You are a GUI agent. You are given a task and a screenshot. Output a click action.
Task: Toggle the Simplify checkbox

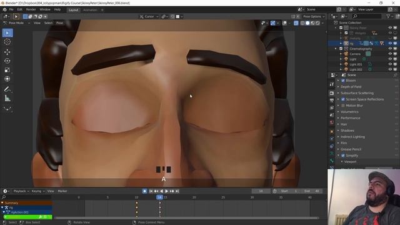point(343,156)
